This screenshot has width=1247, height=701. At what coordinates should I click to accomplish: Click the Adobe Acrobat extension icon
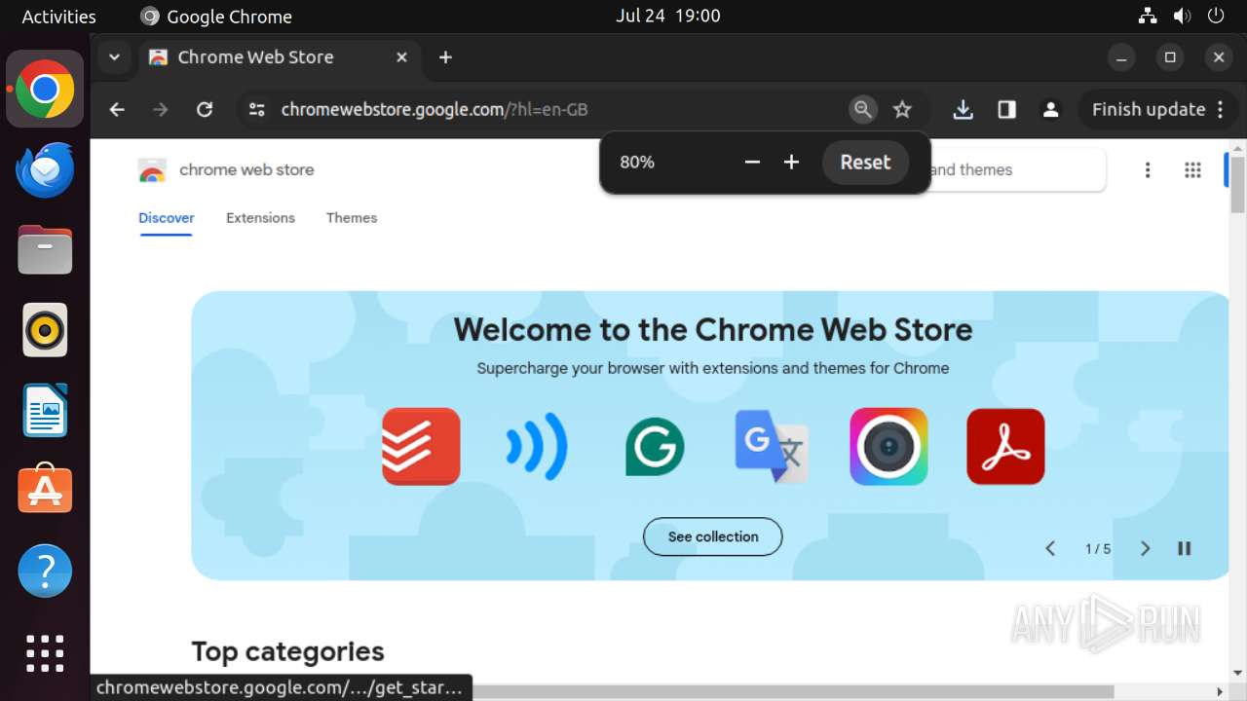coord(1005,446)
